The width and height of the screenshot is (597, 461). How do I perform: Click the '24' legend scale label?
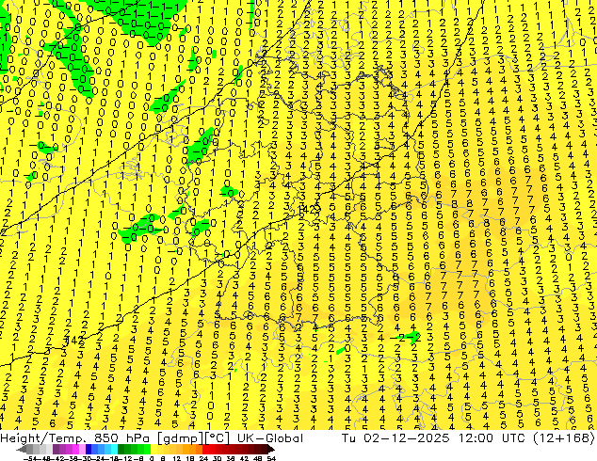tap(203, 459)
